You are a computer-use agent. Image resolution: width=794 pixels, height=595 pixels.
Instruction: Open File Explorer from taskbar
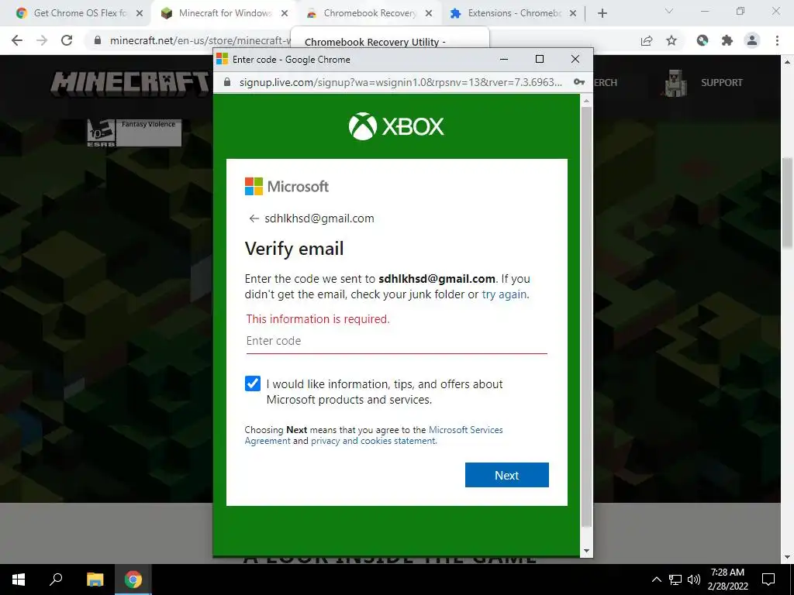95,580
